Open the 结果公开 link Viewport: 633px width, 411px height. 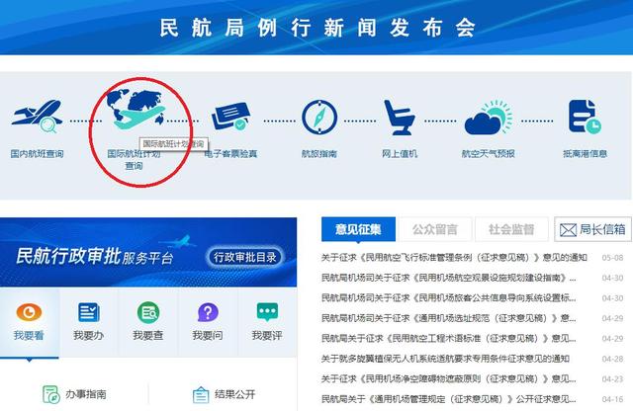(x=225, y=394)
